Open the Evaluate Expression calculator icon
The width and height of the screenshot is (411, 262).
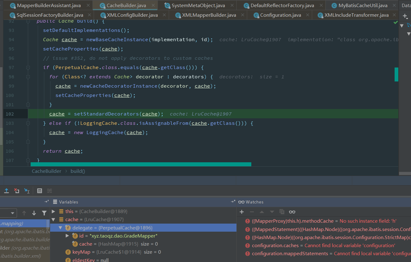click(40, 191)
